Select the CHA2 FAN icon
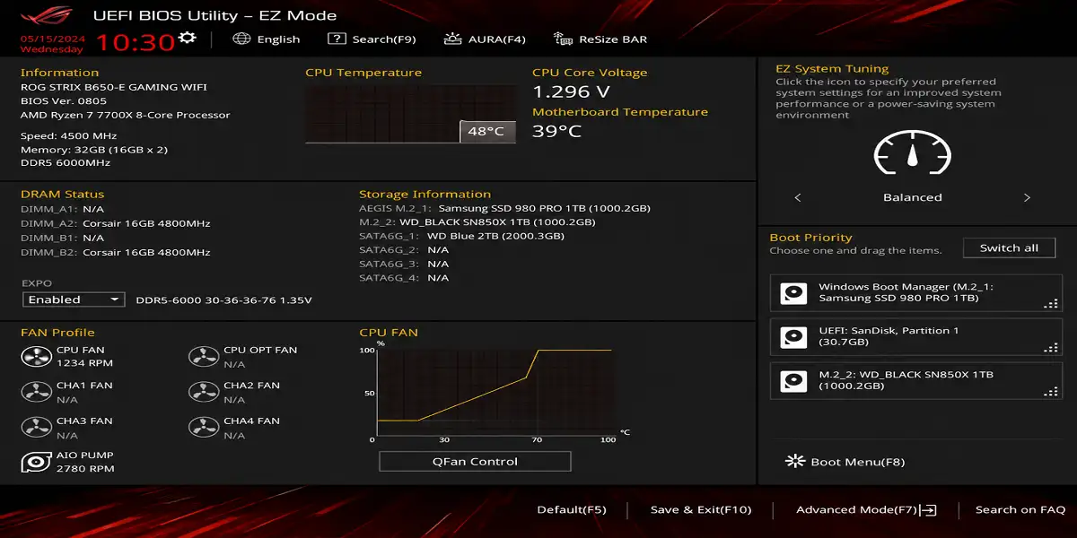 click(x=204, y=392)
